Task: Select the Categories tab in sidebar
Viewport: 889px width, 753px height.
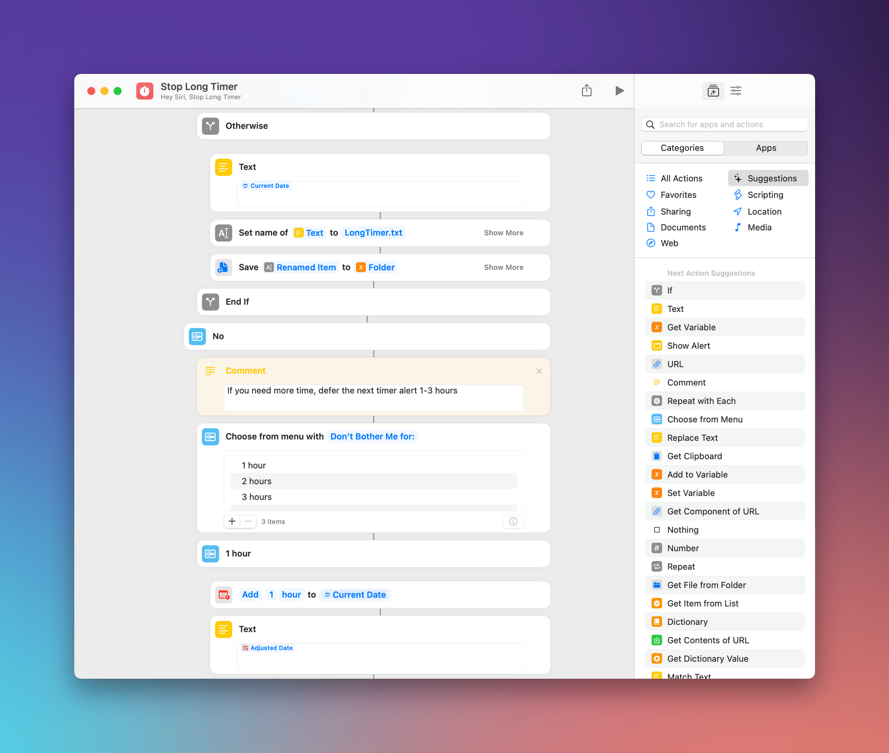Action: coord(682,147)
